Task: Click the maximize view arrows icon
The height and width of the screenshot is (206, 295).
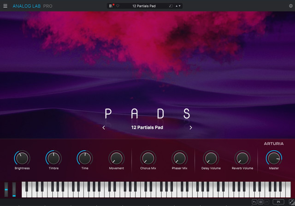Action: (x=291, y=202)
